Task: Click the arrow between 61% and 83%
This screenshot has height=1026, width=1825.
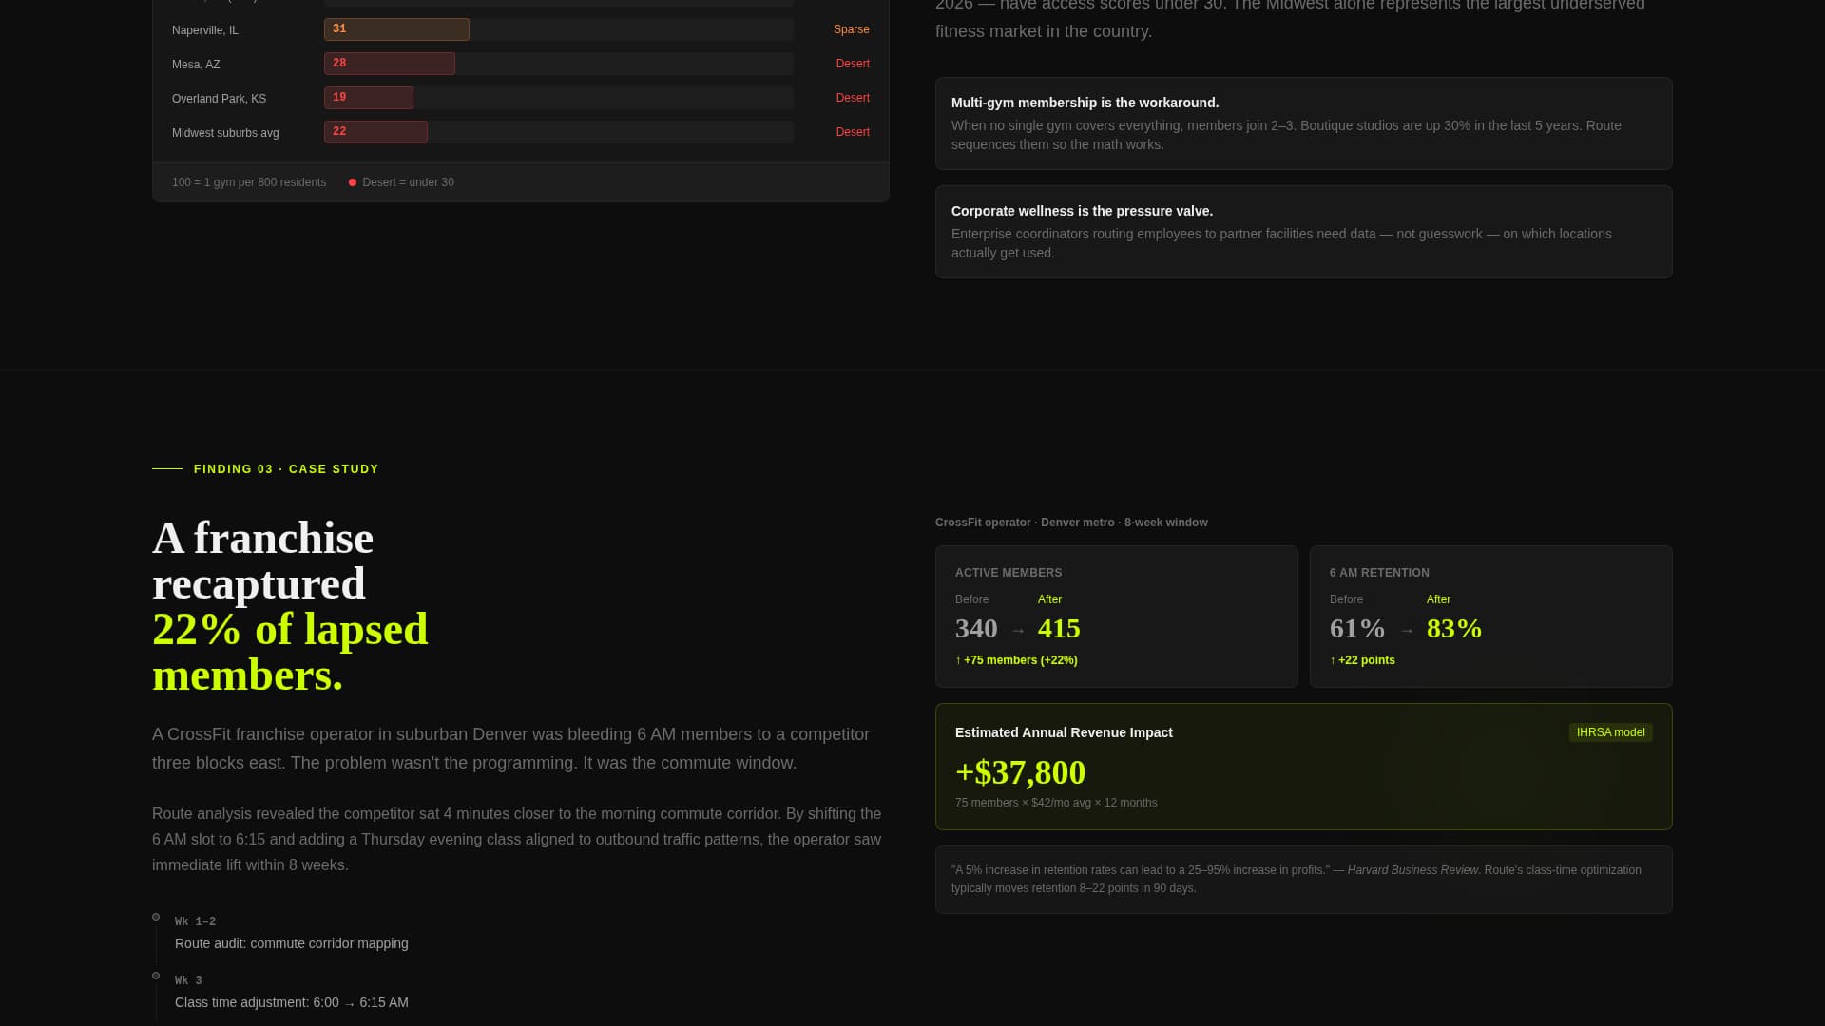Action: point(1407,631)
